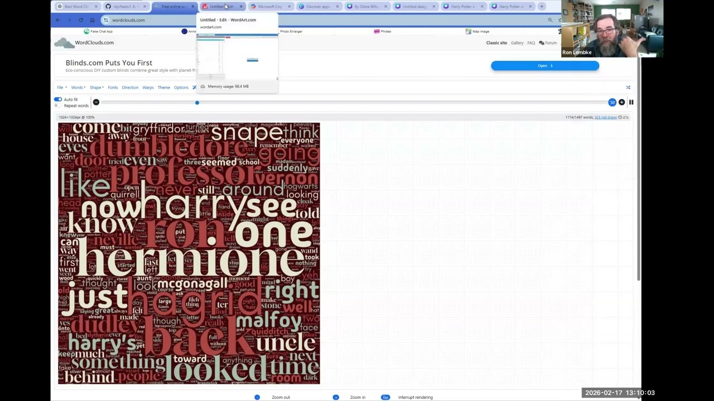Click the shuffle icon in toolbar
Viewport: 714px width, 401px height.
pyautogui.click(x=628, y=87)
